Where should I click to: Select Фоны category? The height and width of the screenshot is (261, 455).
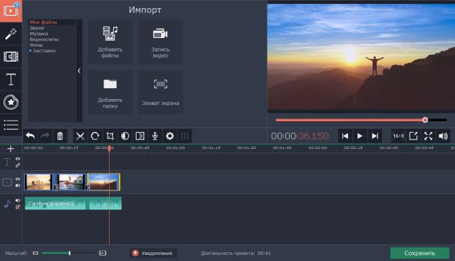pyautogui.click(x=36, y=45)
